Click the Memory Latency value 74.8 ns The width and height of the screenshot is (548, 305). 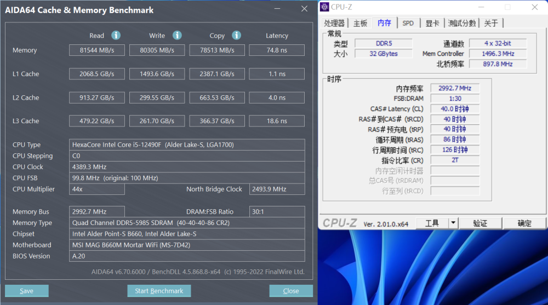pyautogui.click(x=277, y=50)
